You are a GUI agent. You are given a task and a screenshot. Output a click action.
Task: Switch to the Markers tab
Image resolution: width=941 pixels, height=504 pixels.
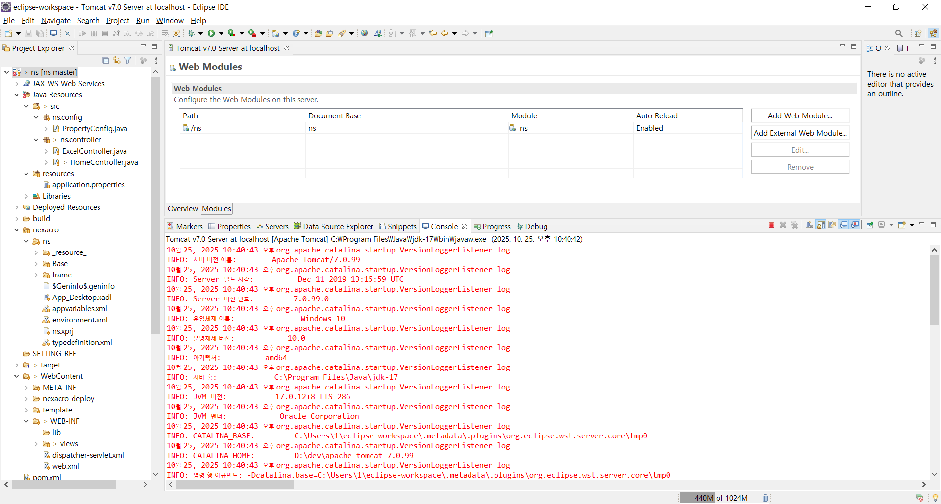coord(185,226)
